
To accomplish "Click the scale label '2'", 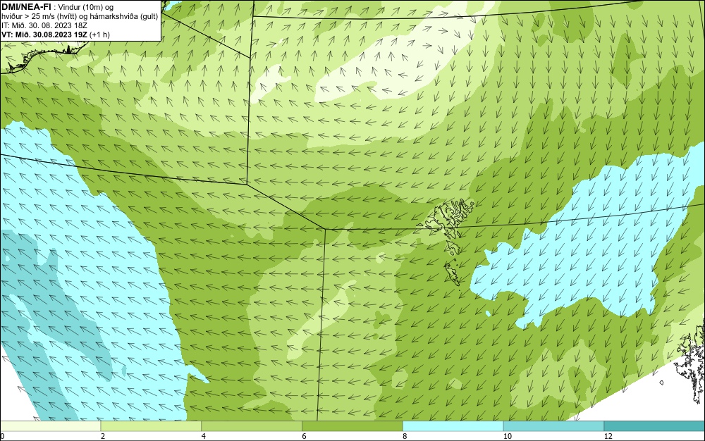I will [x=103, y=437].
